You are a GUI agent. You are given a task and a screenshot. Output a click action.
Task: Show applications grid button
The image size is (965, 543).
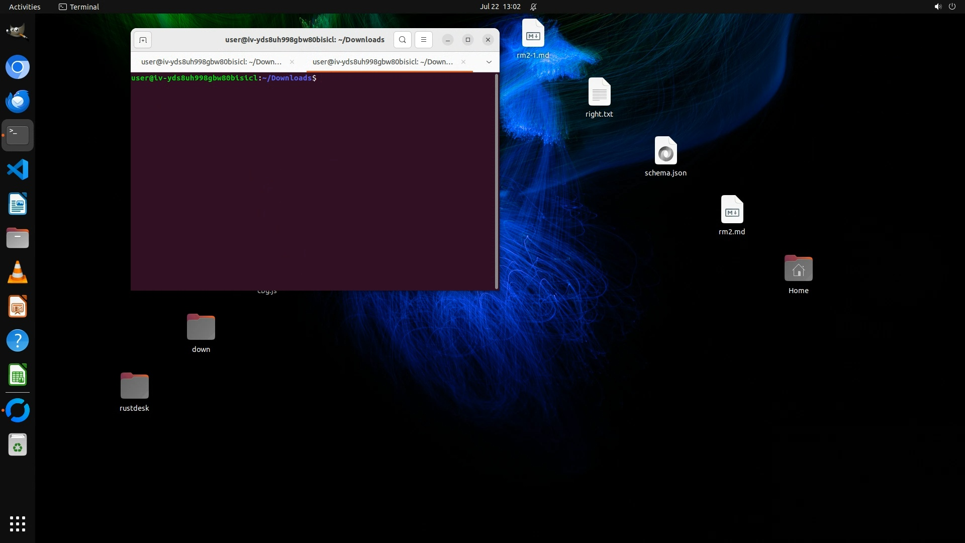[17, 523]
